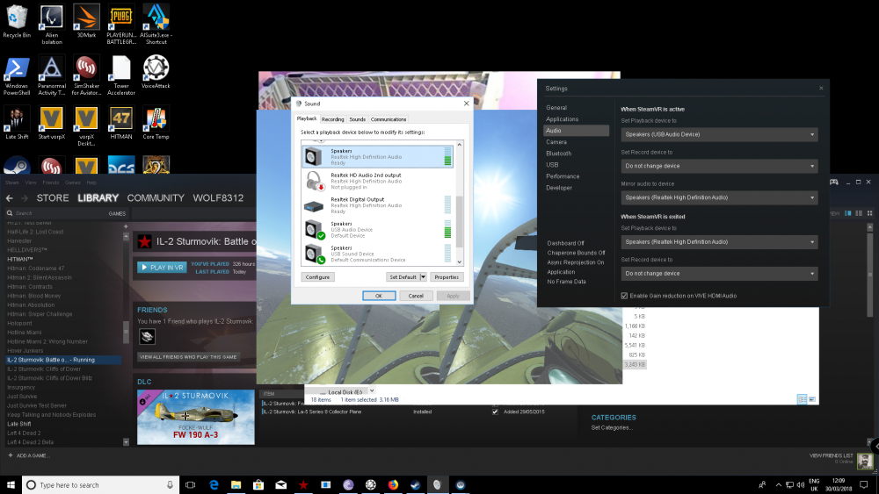Switch to the Recording tab in Sound

tap(332, 119)
